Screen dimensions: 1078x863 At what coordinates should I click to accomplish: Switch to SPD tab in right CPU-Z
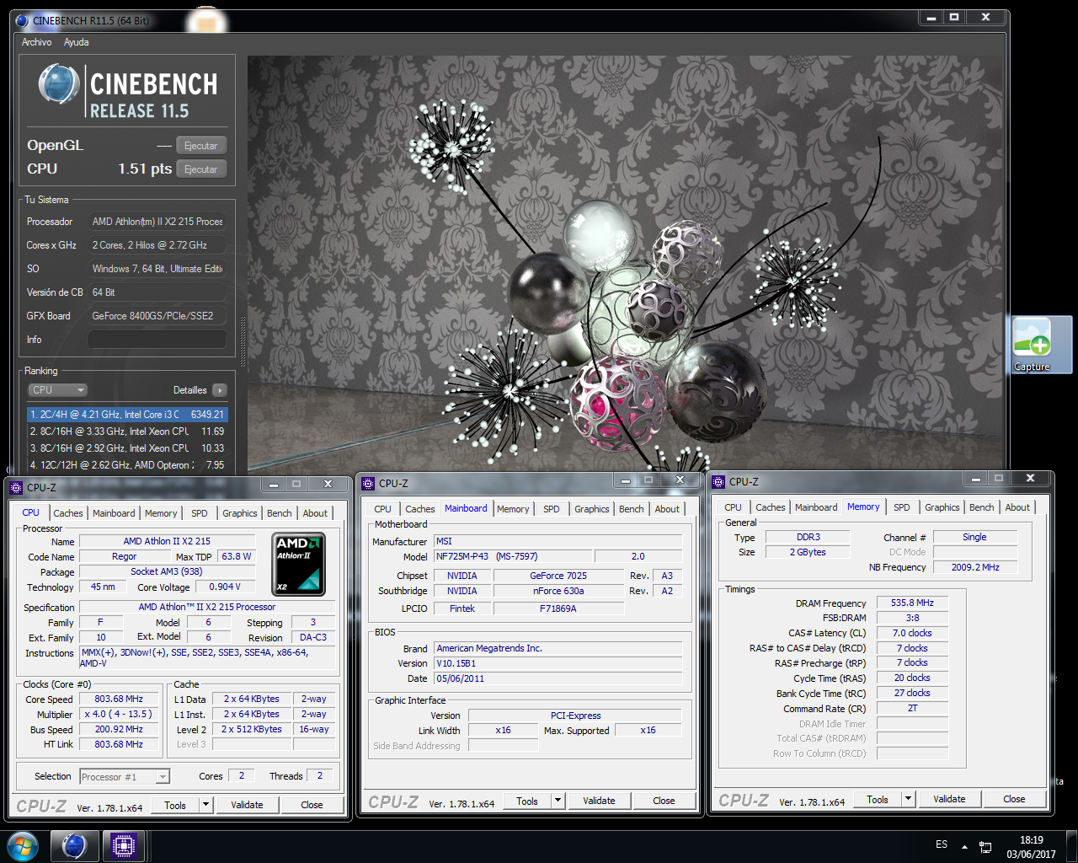902,507
